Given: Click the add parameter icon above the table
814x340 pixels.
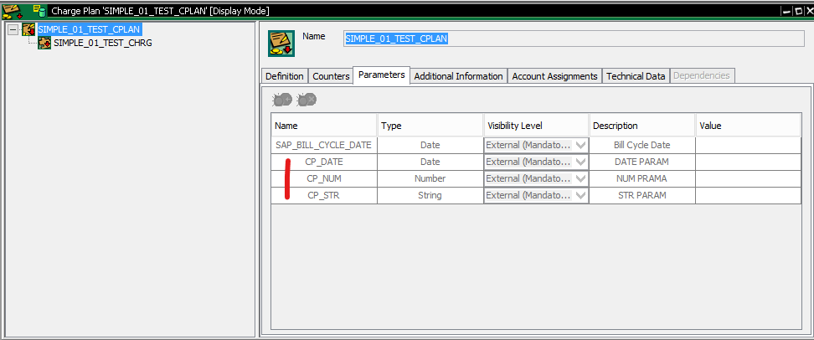Looking at the screenshot, I should click(x=282, y=100).
